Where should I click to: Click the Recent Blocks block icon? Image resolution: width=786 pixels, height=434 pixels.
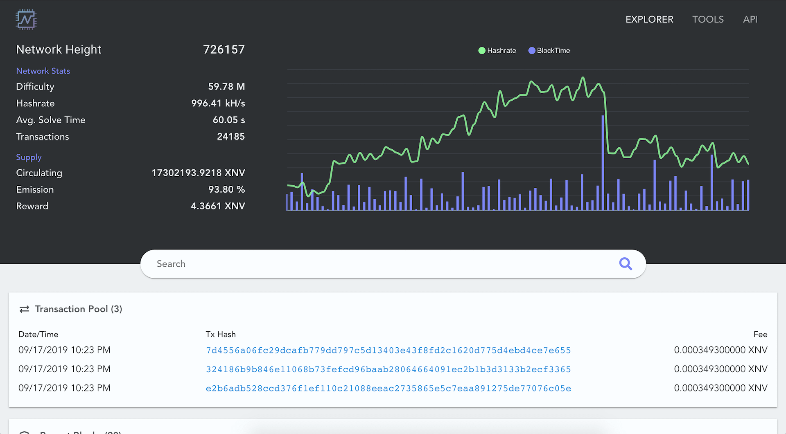25,432
